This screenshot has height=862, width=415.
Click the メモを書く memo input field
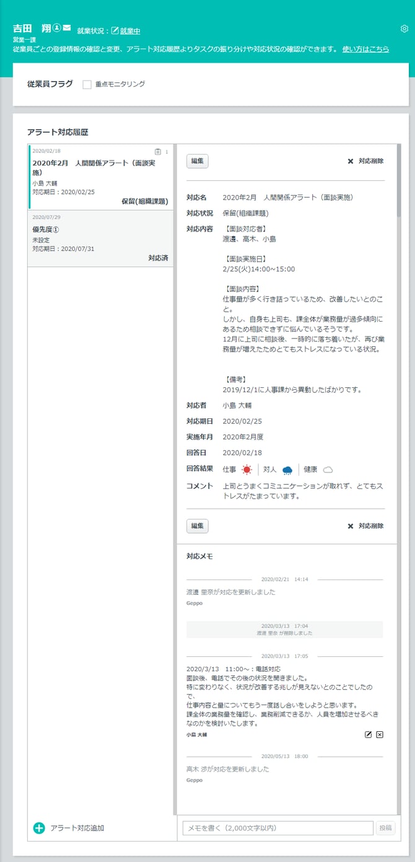point(278,829)
